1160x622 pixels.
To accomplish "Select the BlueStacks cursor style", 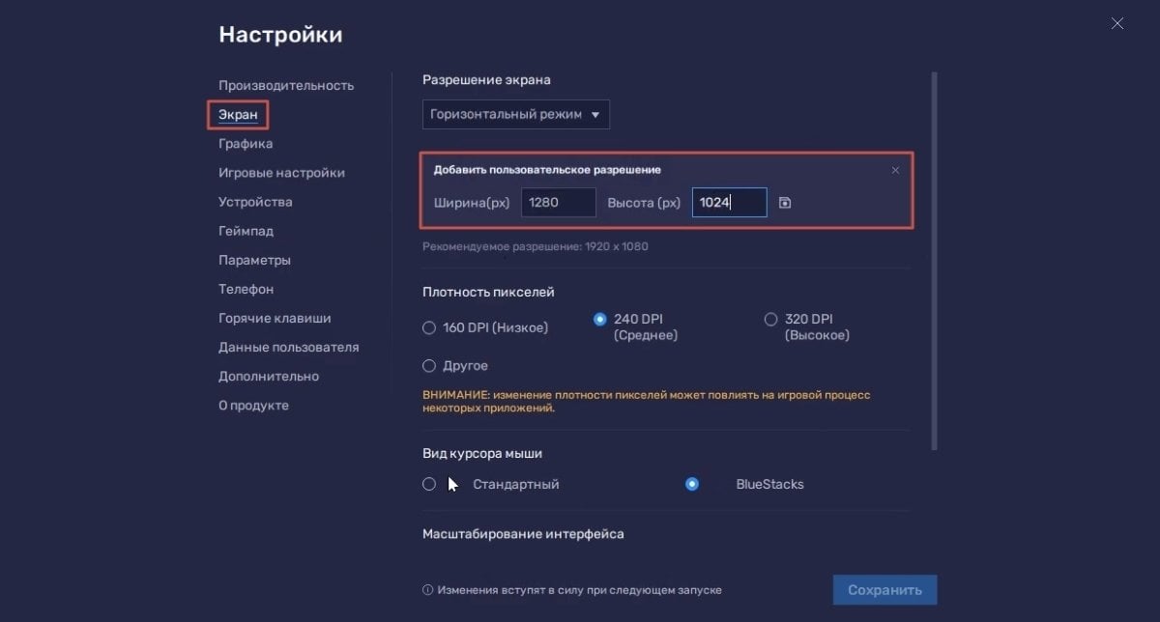I will tap(692, 484).
